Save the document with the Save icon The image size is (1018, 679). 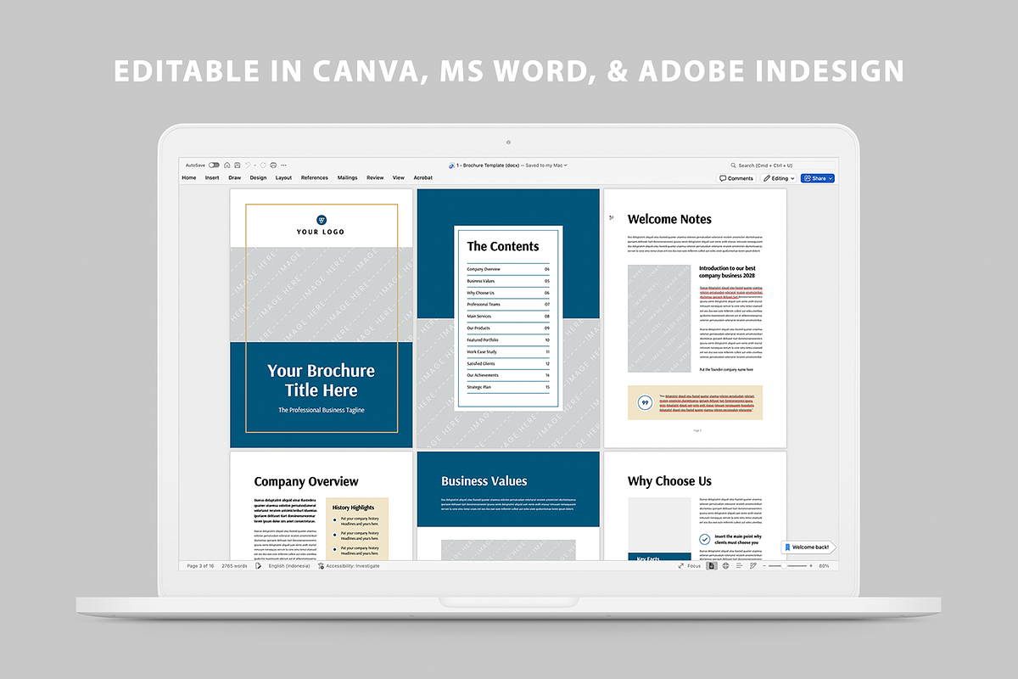(x=237, y=165)
